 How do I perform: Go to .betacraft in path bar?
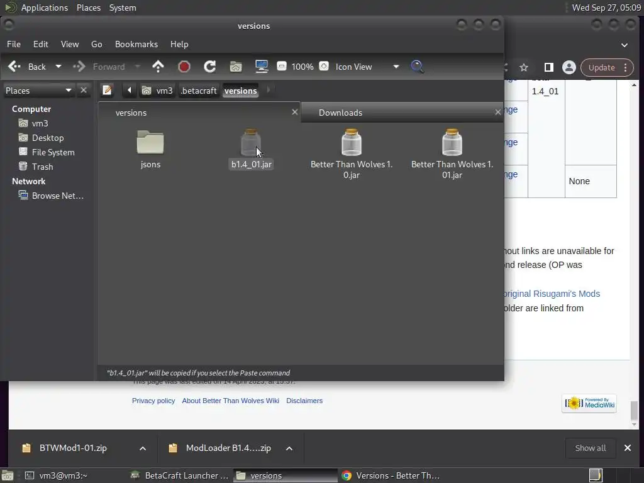click(198, 91)
